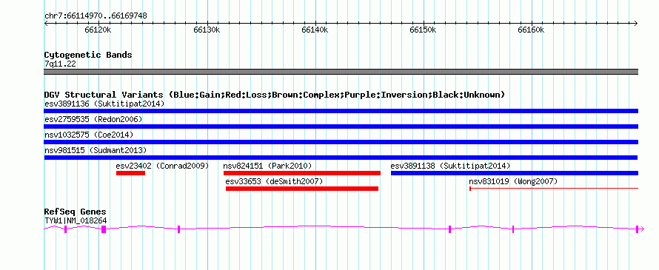Image resolution: width=659 pixels, height=270 pixels.
Task: Click the TYW1 exon box near 66120k
Action: [x=104, y=229]
